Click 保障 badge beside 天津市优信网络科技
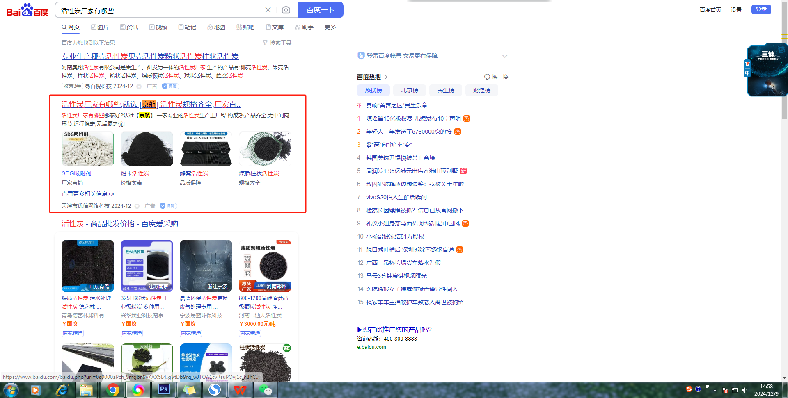 pyautogui.click(x=168, y=206)
